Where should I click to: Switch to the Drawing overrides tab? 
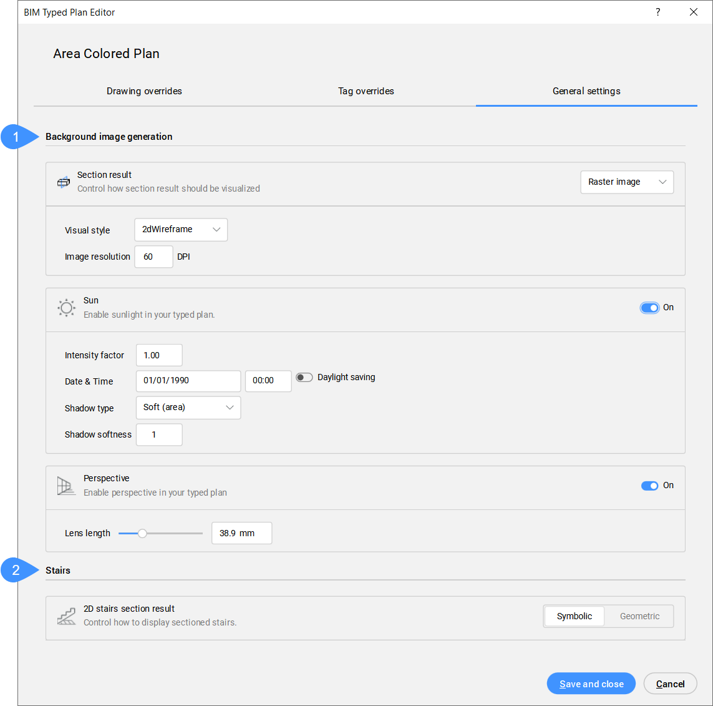144,91
